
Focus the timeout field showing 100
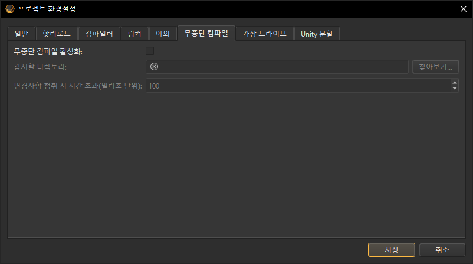(295, 86)
